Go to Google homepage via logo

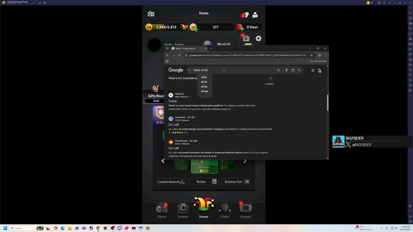pos(176,70)
